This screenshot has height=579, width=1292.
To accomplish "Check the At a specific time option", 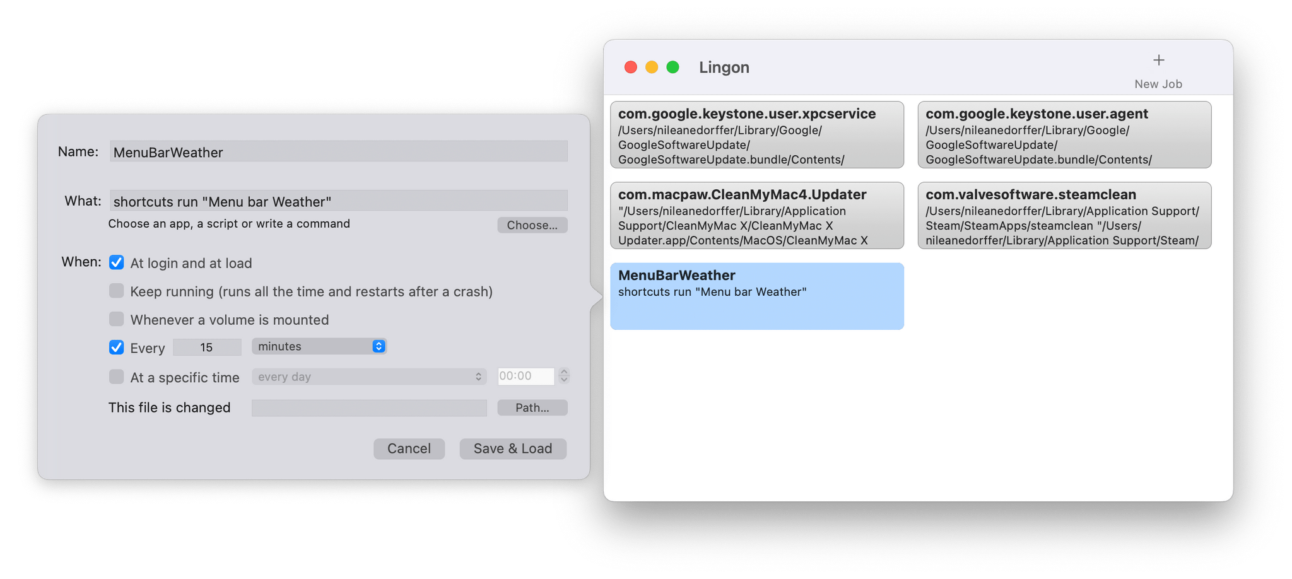I will click(x=117, y=377).
